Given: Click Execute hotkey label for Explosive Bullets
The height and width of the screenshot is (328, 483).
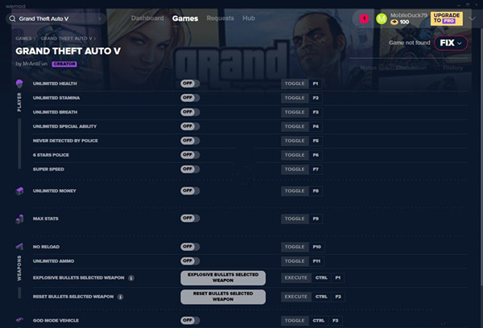Looking at the screenshot, I should (x=296, y=278).
